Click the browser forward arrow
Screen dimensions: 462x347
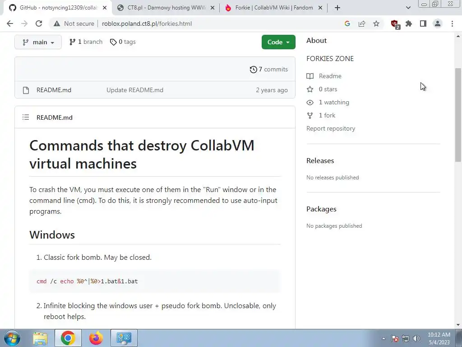pyautogui.click(x=24, y=23)
